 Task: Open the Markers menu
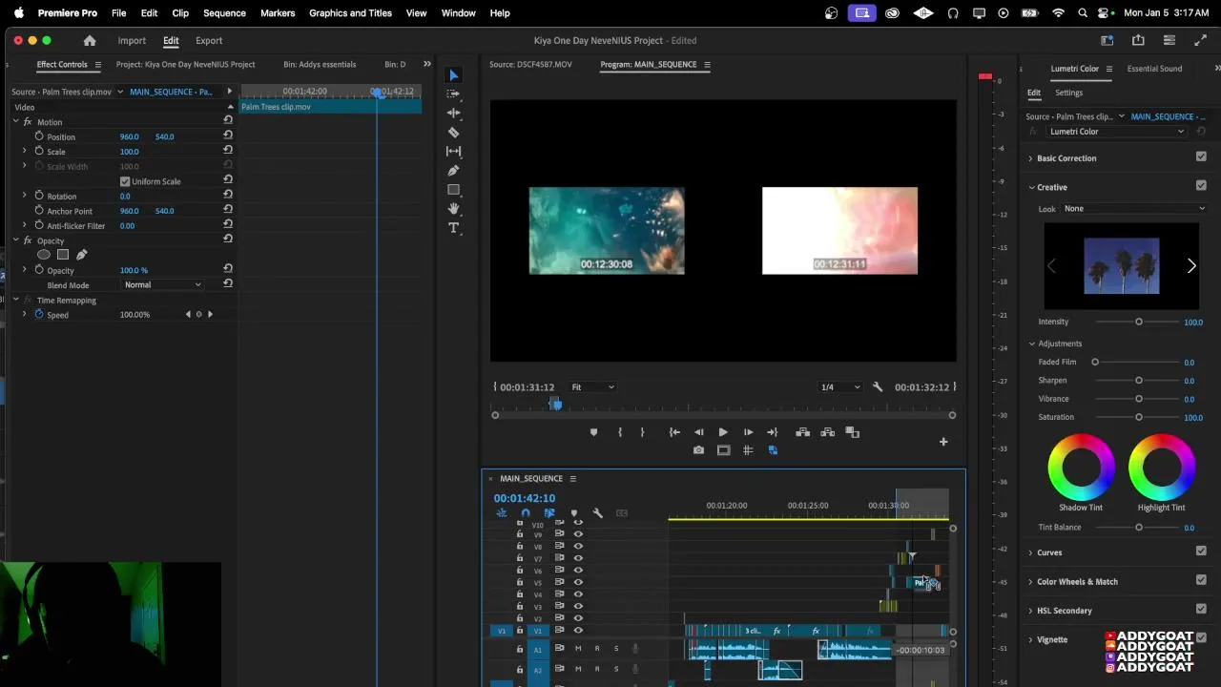click(x=278, y=13)
